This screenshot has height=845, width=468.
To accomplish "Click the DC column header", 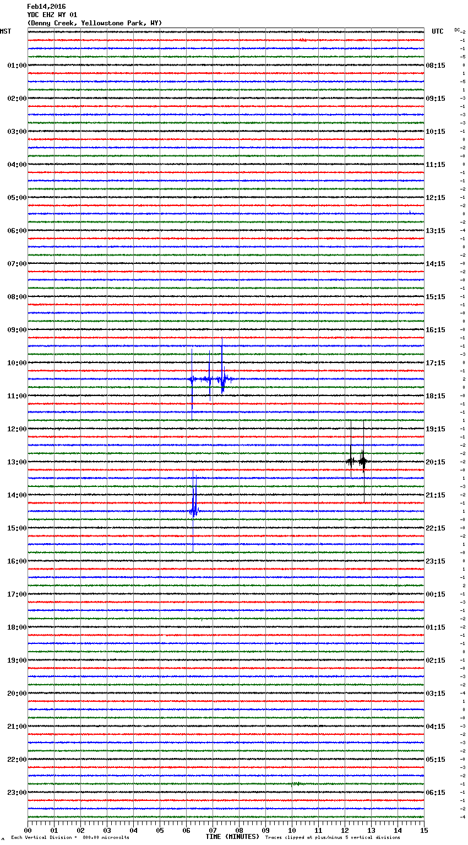I will click(457, 30).
